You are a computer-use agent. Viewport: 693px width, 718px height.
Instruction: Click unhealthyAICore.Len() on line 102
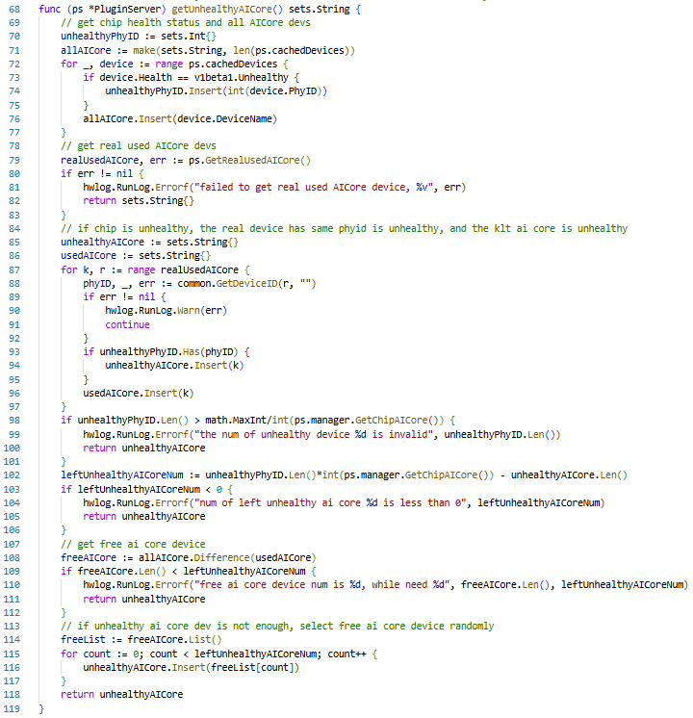569,475
